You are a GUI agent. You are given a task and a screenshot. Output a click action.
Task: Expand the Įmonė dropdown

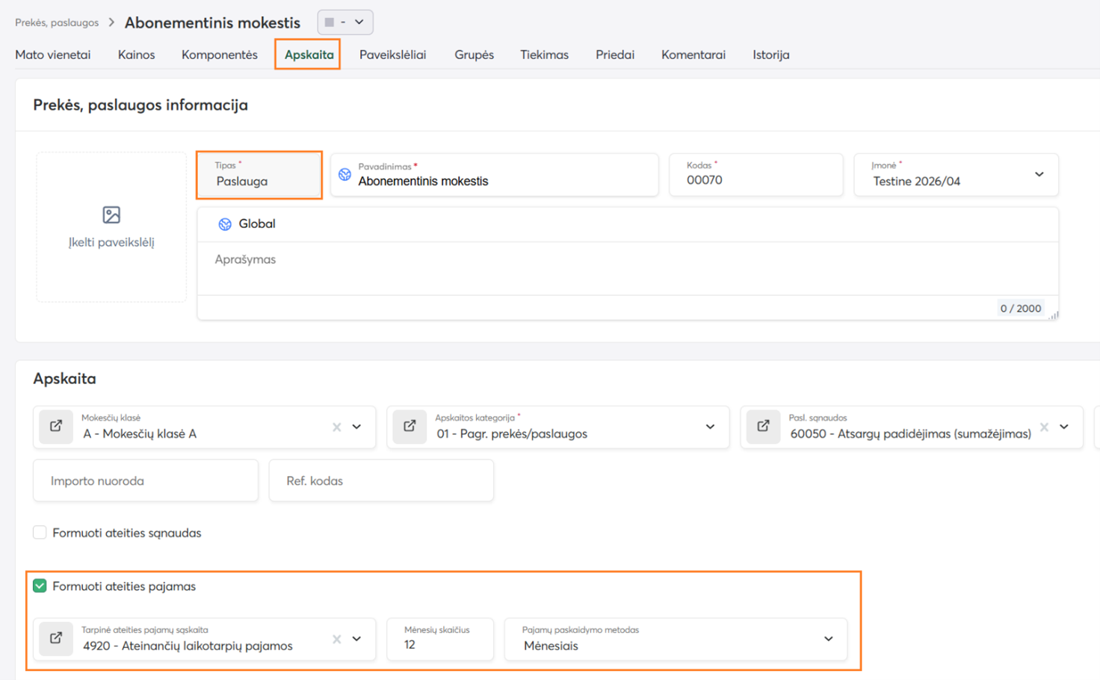coord(1039,175)
